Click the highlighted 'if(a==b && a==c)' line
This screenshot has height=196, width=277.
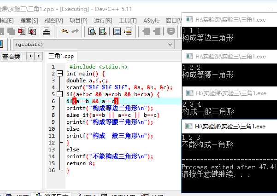pos(92,101)
